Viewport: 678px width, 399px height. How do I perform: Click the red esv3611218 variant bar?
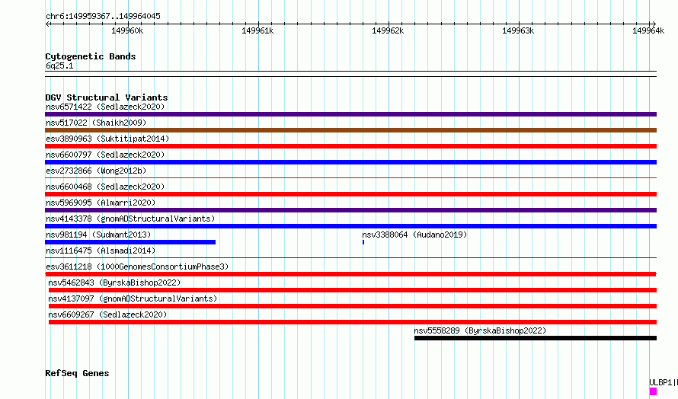click(350, 274)
